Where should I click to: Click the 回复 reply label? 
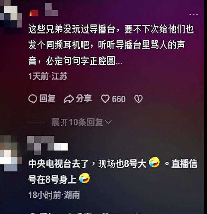(x=47, y=99)
